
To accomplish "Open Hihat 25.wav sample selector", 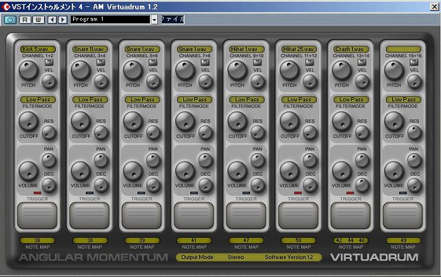I will 298,49.
